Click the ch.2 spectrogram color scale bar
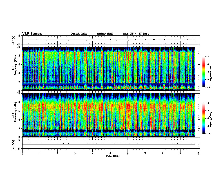223x172 pixels. [x=204, y=118]
